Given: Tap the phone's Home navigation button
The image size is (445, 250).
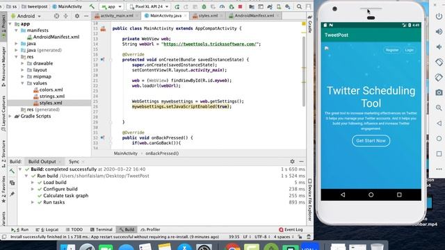Looking at the screenshot, I should tap(371, 194).
